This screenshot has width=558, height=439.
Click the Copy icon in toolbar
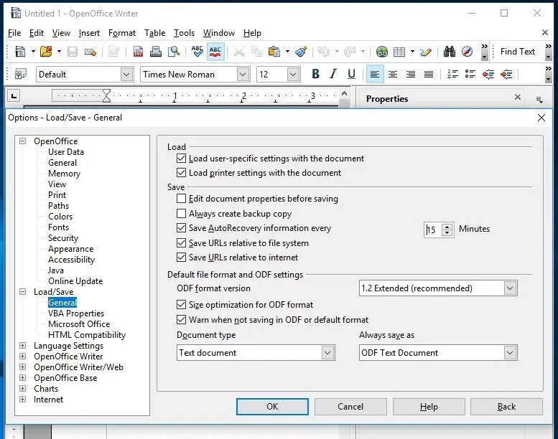pyautogui.click(x=256, y=52)
